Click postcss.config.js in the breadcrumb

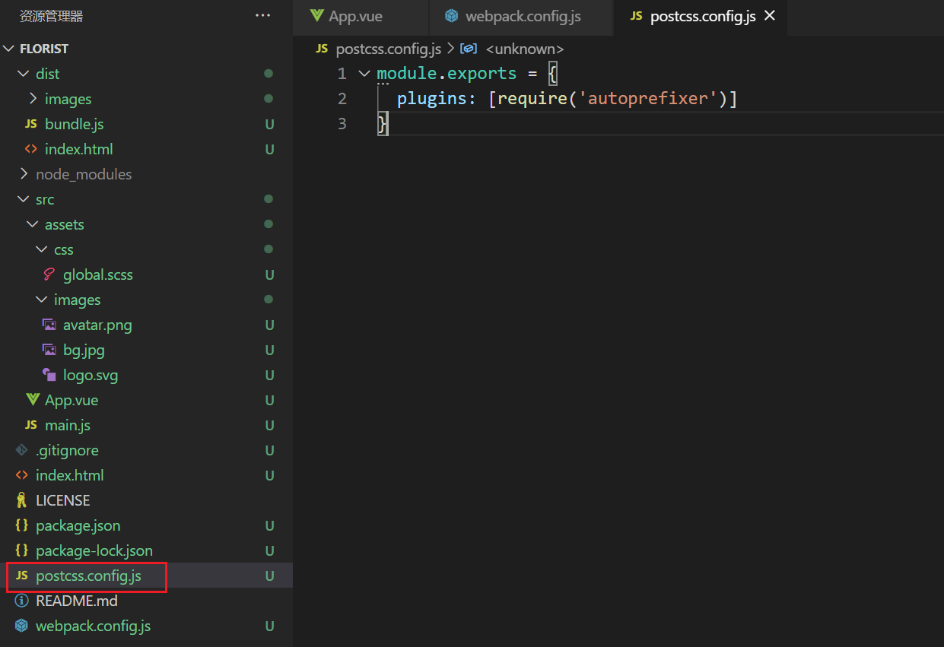tap(388, 49)
